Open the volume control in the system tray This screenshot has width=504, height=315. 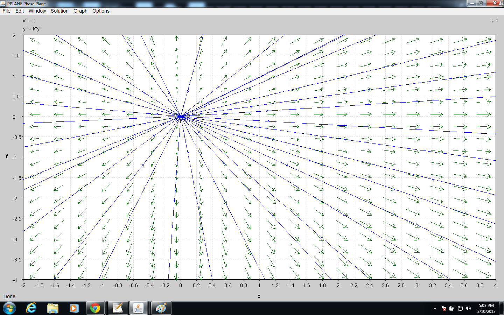point(468,309)
